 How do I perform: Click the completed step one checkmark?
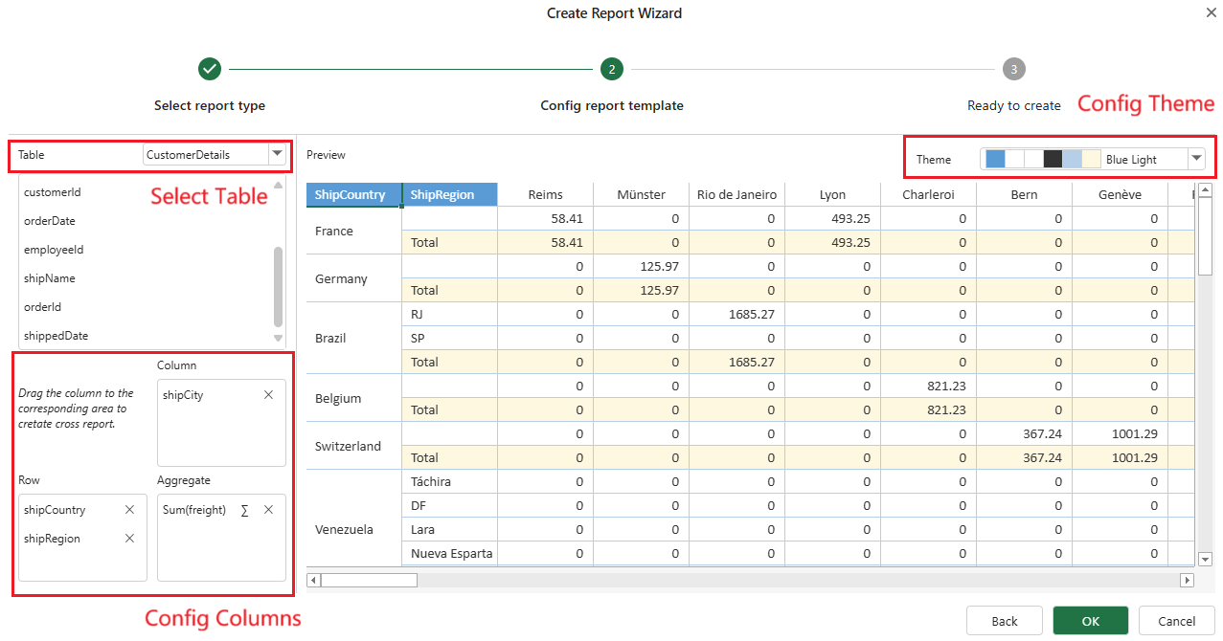210,69
